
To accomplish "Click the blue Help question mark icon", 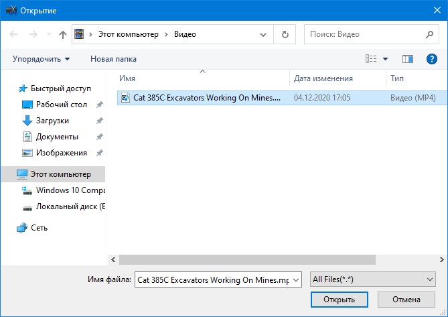I will pos(432,59).
